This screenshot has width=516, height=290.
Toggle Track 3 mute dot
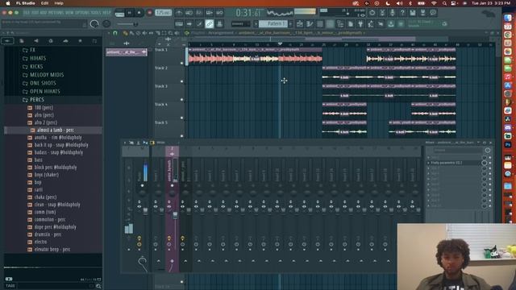[182, 99]
